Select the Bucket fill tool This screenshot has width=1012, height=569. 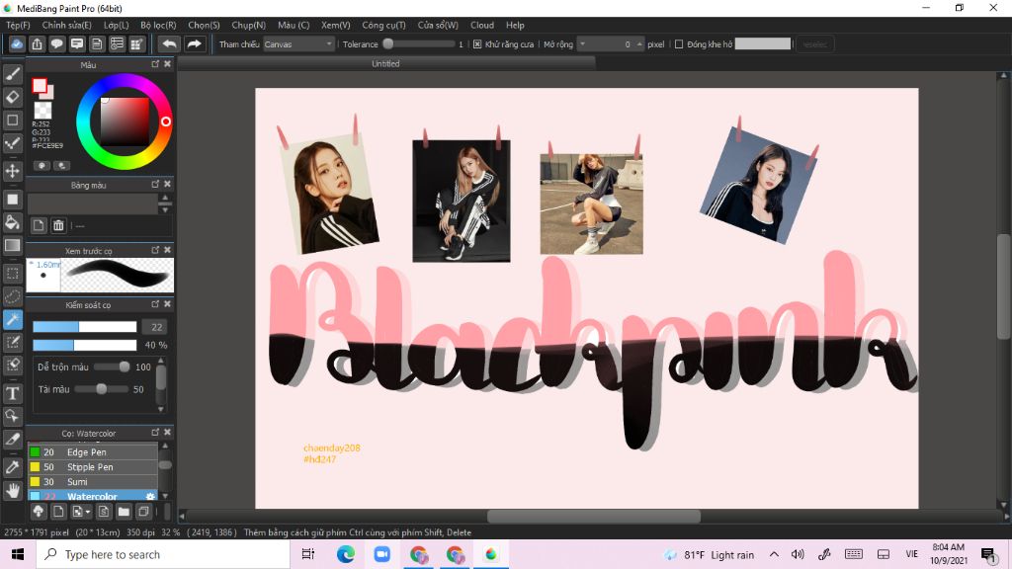tap(12, 222)
